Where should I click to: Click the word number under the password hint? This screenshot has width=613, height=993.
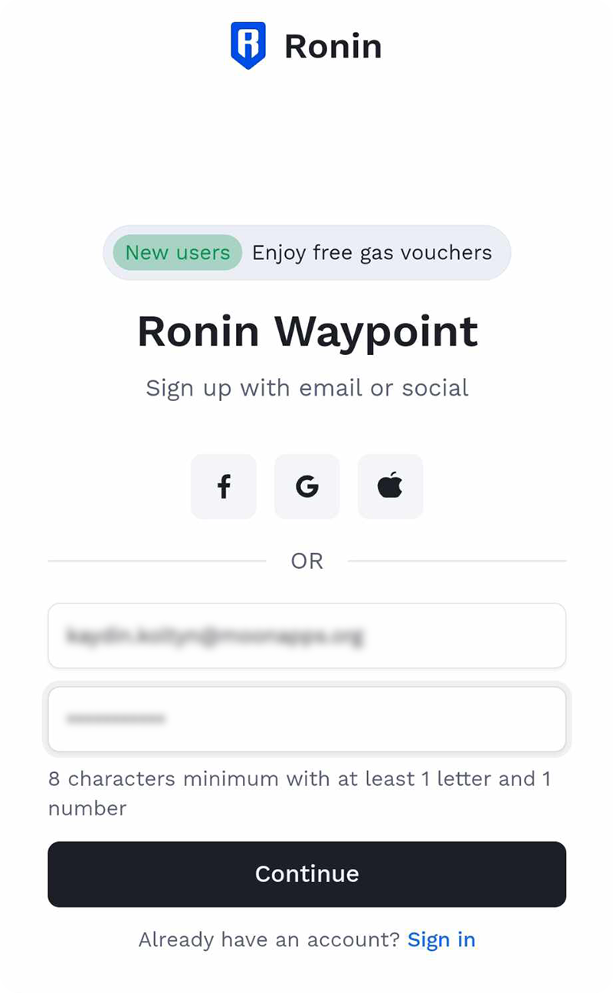tap(87, 808)
